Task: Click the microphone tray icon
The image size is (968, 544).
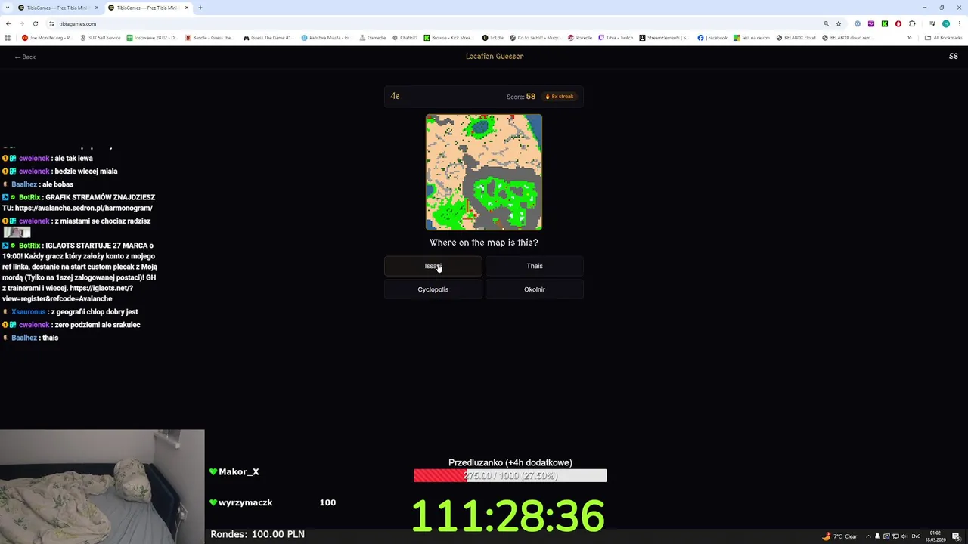Action: (877, 536)
